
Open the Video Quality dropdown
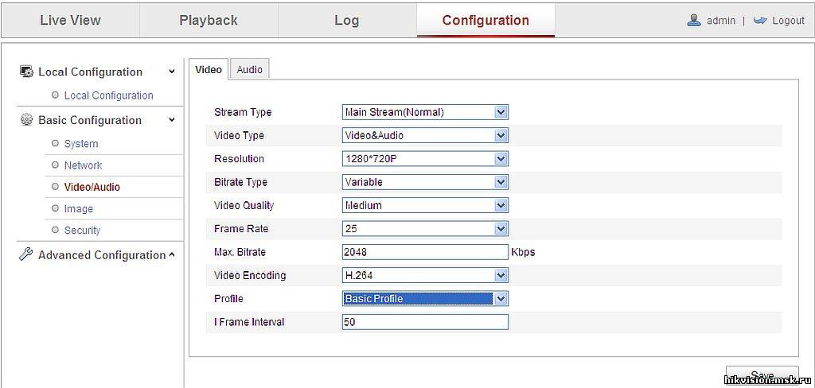(425, 205)
